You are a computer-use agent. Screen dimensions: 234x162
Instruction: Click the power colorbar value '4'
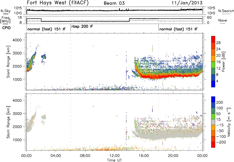coord(217,81)
